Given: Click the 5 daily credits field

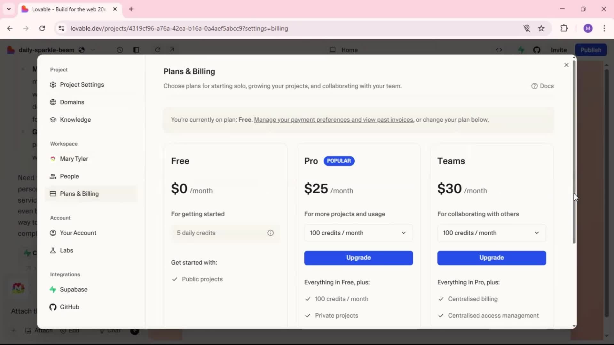Looking at the screenshot, I should click(225, 233).
